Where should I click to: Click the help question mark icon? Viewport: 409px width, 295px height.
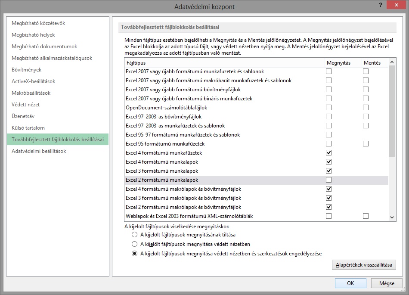pos(381,5)
